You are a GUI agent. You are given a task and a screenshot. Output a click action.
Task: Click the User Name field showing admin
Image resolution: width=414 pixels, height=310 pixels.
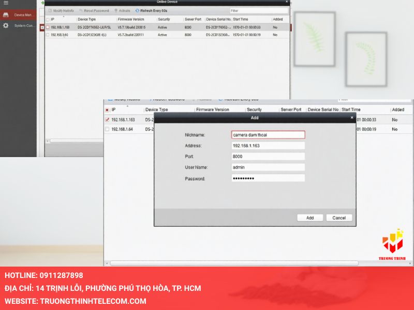coord(268,167)
